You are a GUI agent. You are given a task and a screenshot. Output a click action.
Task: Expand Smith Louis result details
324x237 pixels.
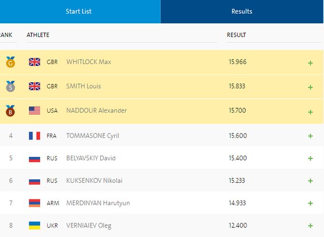(x=310, y=87)
